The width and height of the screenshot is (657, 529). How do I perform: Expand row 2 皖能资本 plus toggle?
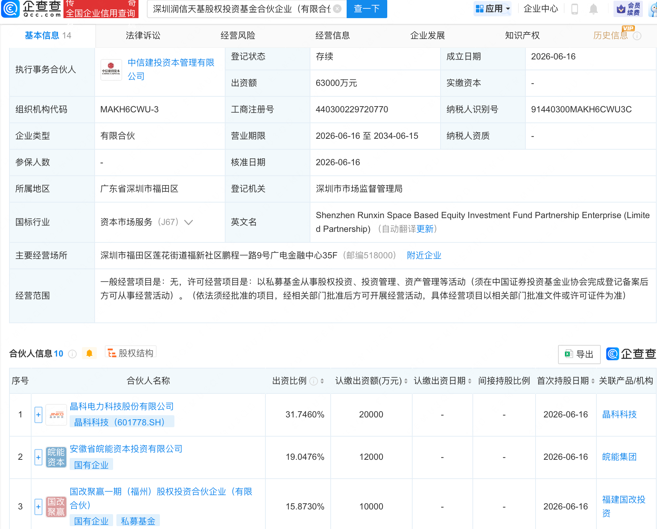(38, 457)
